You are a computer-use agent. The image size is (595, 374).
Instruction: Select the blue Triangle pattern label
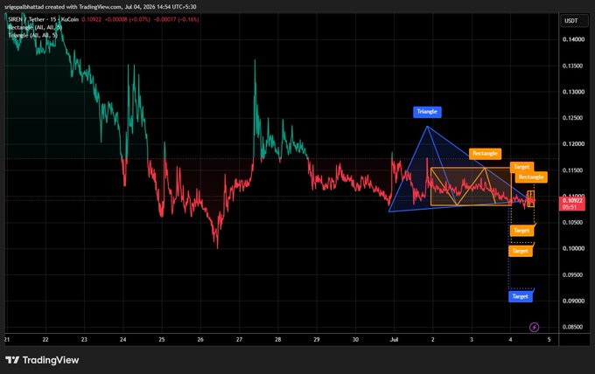[x=427, y=111]
